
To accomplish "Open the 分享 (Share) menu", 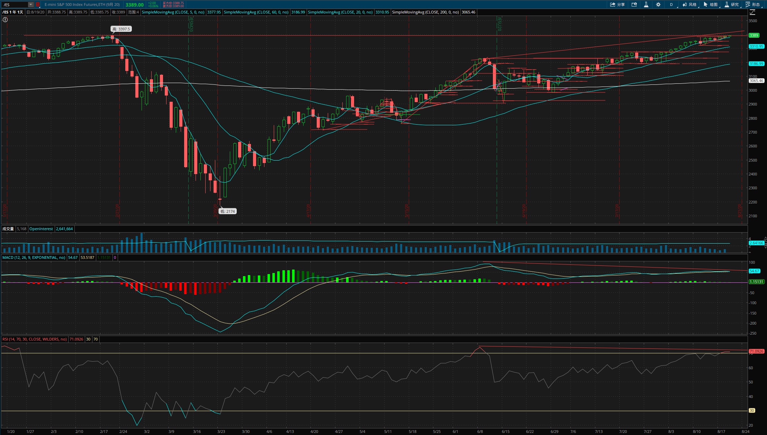I will pos(617,4).
